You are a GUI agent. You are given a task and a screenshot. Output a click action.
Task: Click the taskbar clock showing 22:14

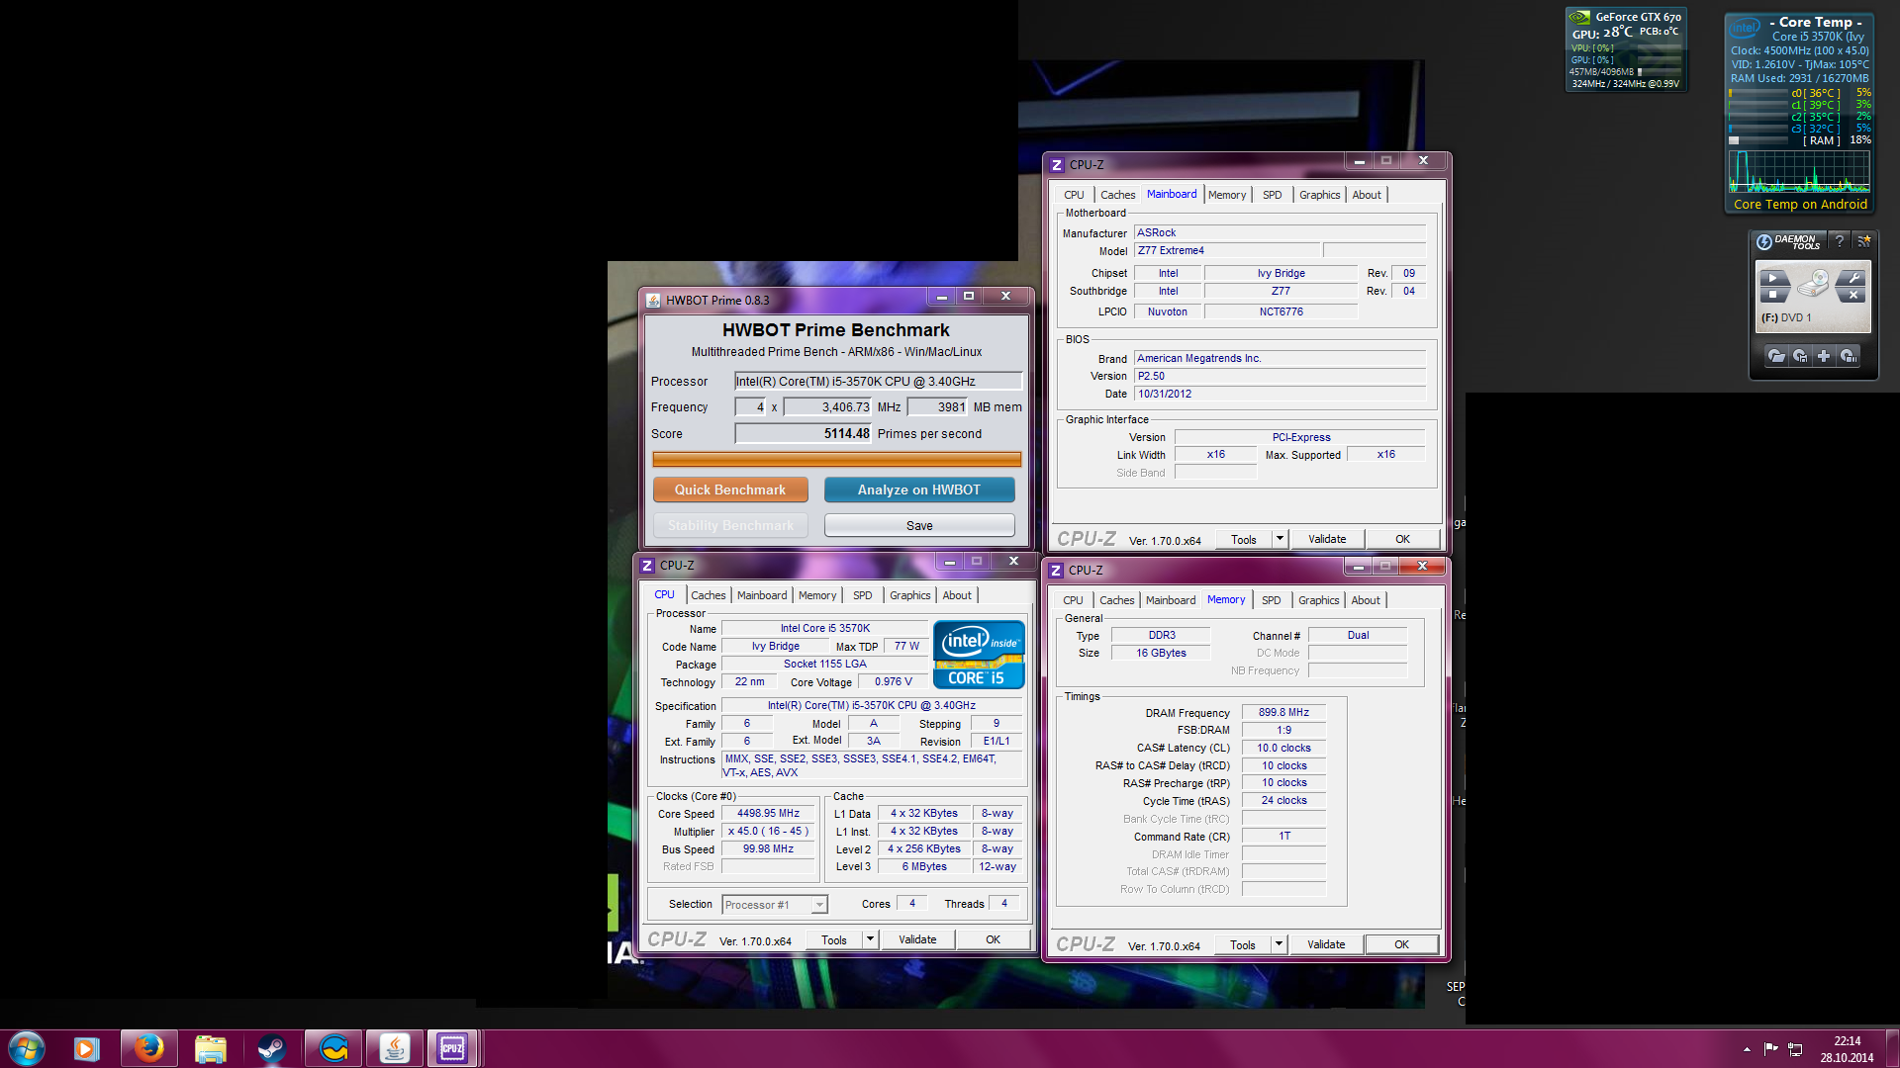(x=1847, y=1049)
